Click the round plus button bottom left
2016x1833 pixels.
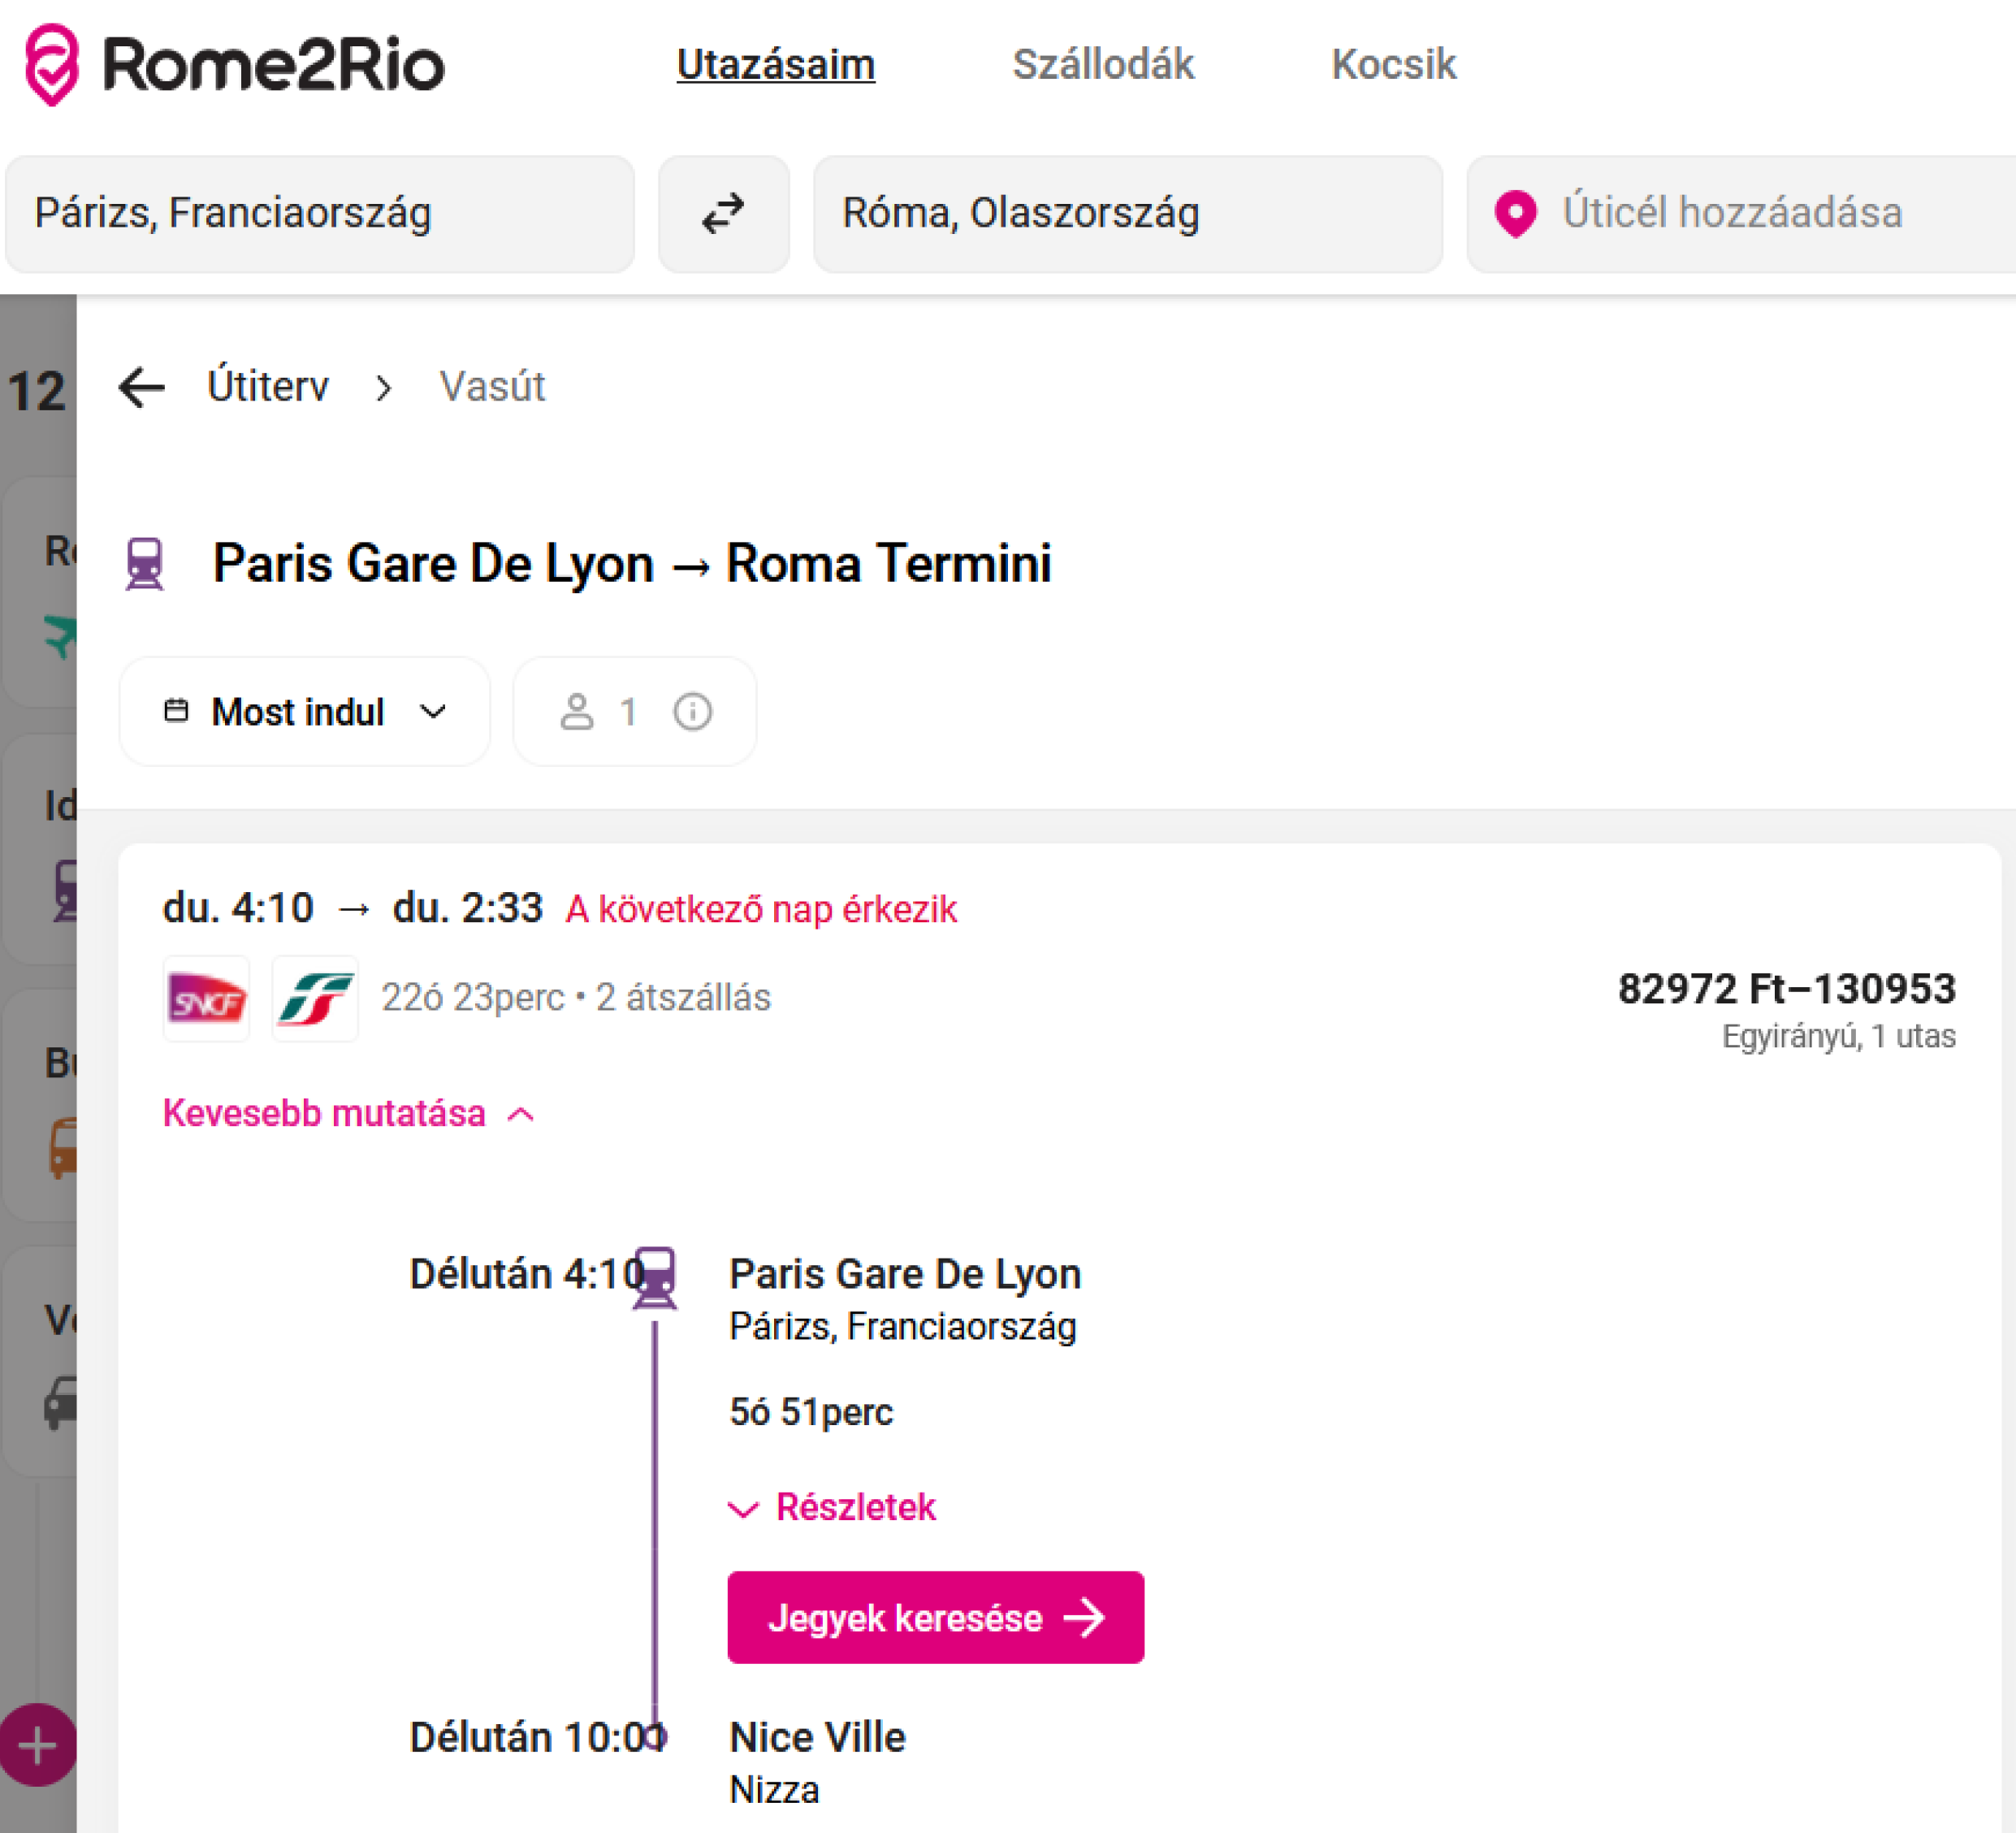(37, 1746)
